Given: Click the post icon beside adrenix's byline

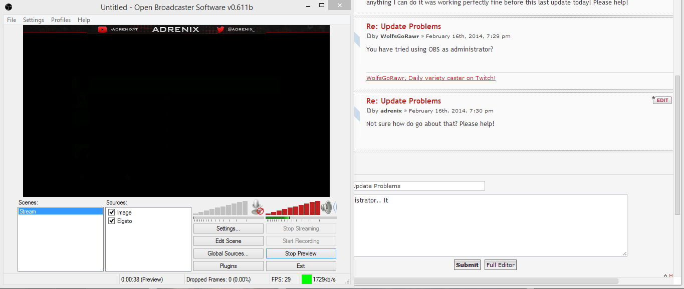Looking at the screenshot, I should pyautogui.click(x=369, y=111).
